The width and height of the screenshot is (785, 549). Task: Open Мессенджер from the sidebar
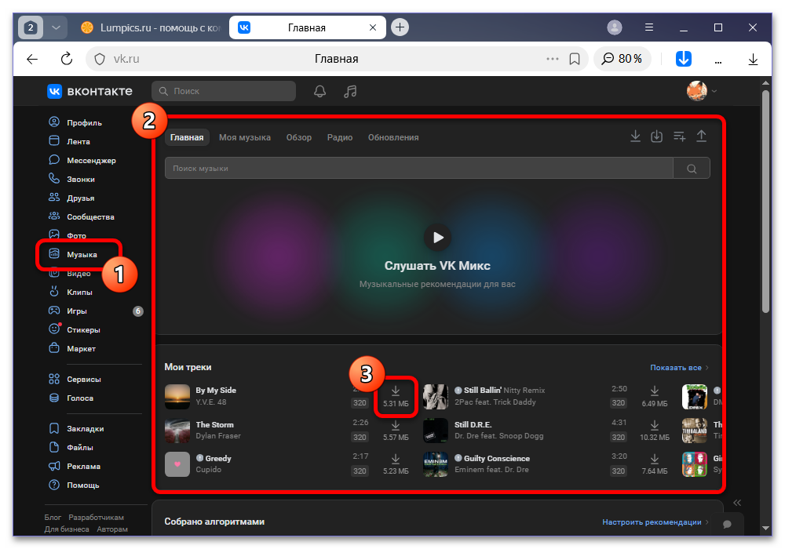[82, 161]
